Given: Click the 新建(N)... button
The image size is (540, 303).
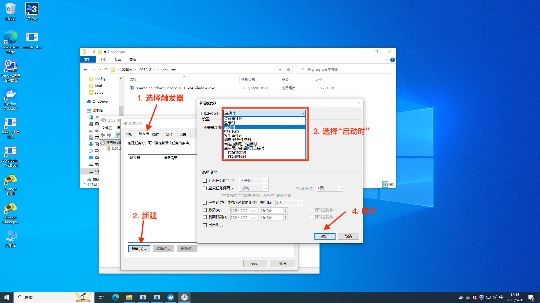Looking at the screenshot, I should pos(139,249).
